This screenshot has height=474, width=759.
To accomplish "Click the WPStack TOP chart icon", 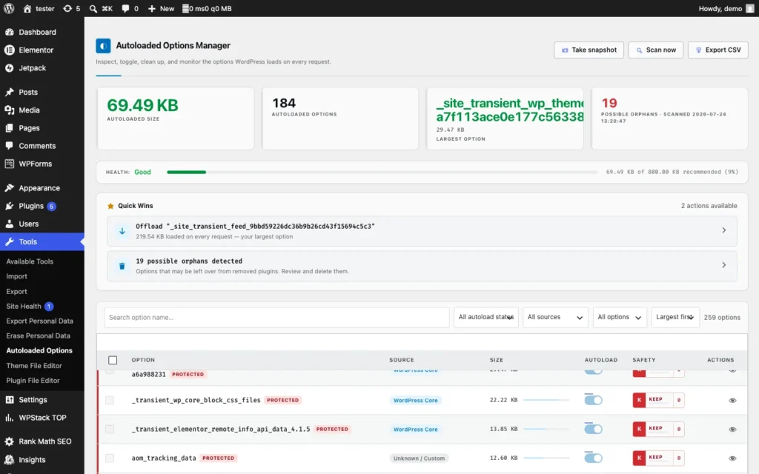I will click(x=9, y=418).
